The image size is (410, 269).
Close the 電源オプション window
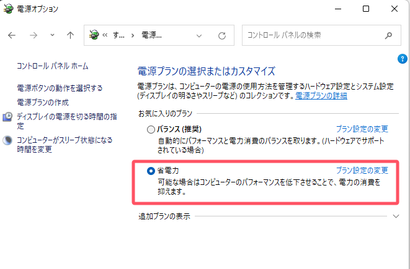coord(394,9)
